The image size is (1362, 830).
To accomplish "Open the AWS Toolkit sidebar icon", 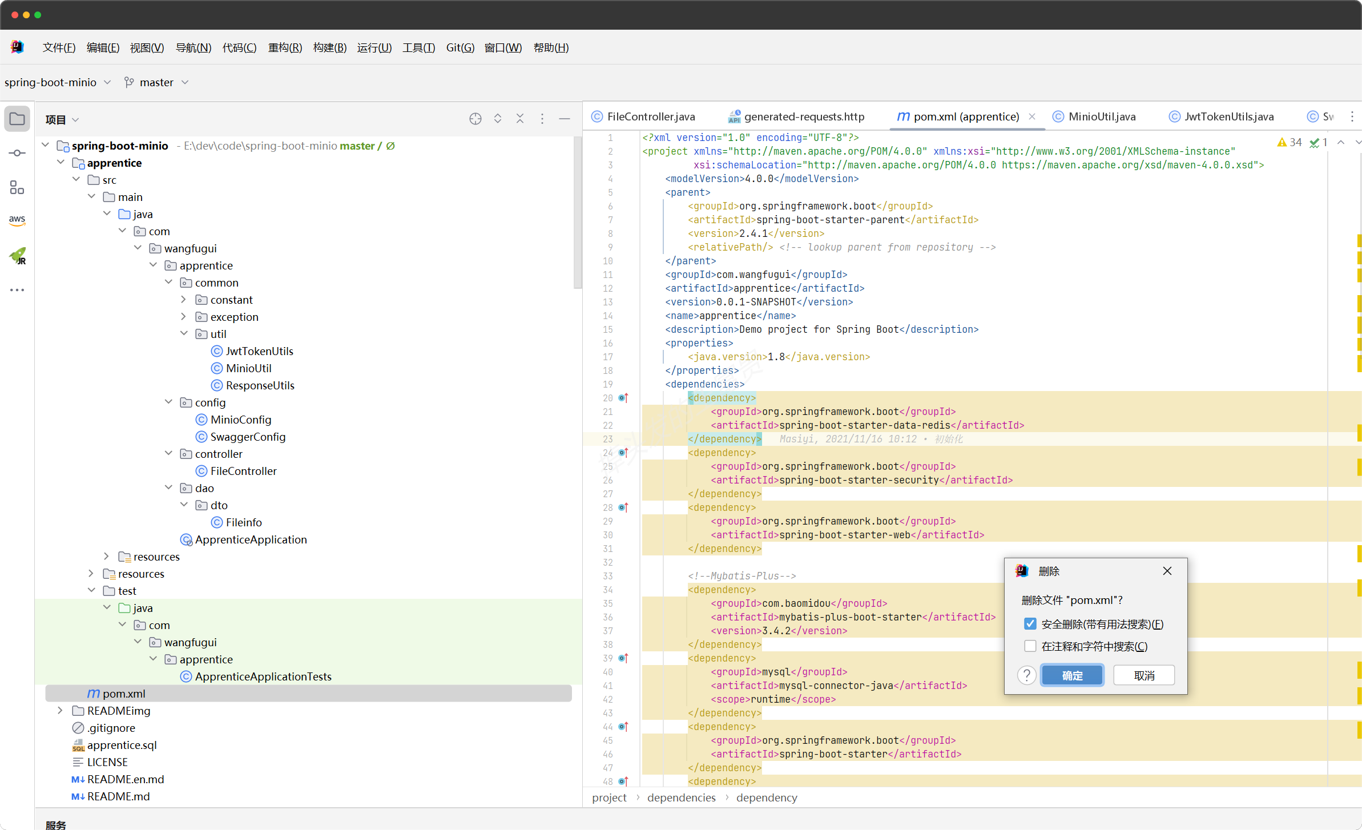I will [17, 220].
